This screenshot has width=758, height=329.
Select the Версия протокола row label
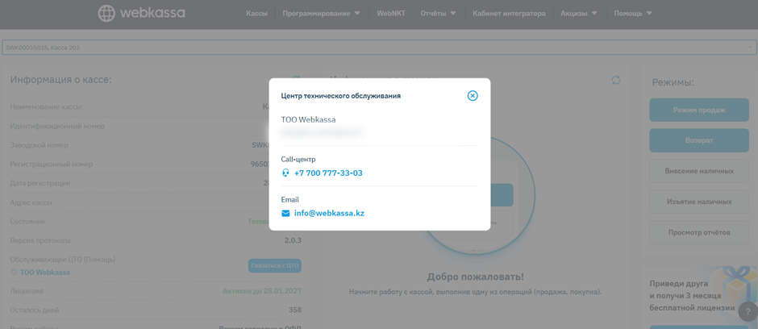point(40,240)
